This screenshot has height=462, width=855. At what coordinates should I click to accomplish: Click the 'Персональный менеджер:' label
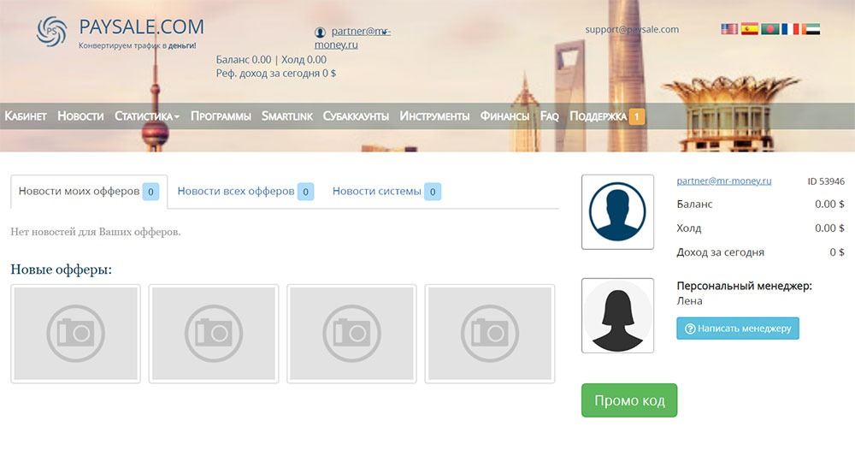pyautogui.click(x=745, y=286)
